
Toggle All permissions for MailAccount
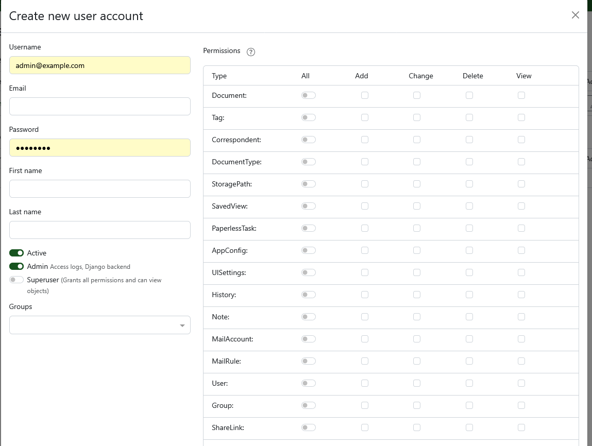pos(309,339)
